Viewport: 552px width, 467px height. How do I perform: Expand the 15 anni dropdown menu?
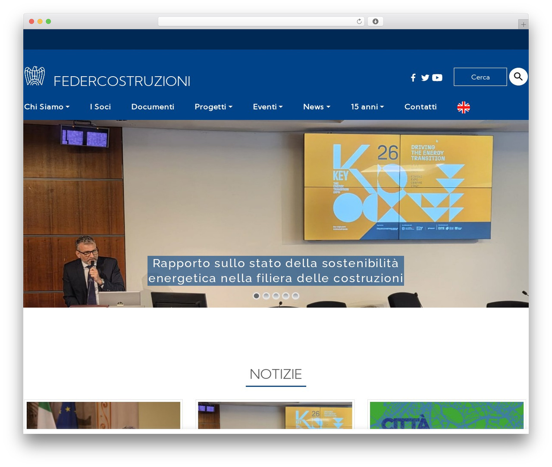[367, 107]
